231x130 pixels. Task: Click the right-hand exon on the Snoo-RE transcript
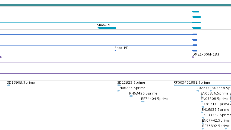coord(196,28)
